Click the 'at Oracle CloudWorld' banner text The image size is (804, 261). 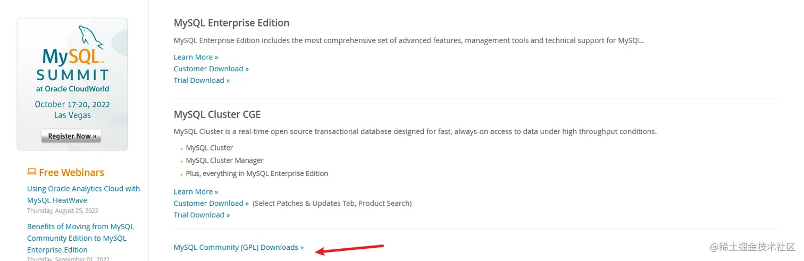(x=72, y=89)
